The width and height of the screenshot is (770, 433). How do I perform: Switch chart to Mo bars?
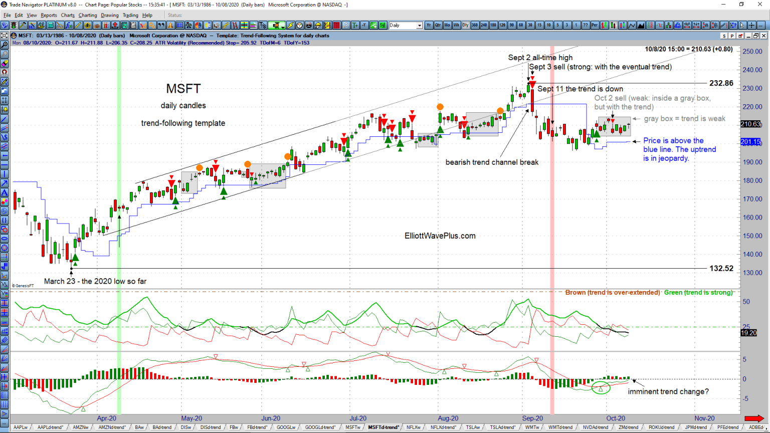(x=447, y=25)
